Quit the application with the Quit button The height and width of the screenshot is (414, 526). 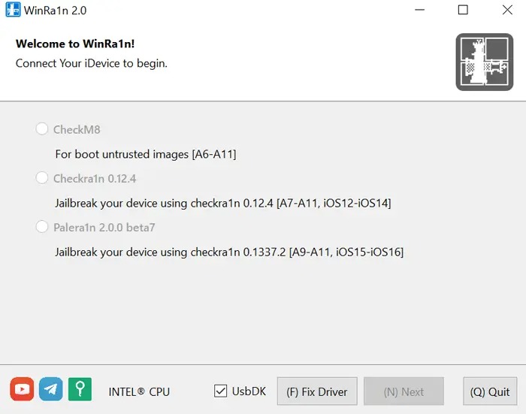coord(490,391)
